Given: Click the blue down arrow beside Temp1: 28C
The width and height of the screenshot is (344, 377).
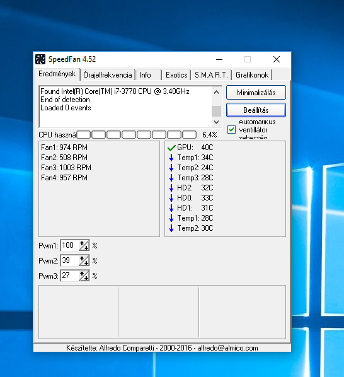Looking at the screenshot, I should (x=171, y=218).
